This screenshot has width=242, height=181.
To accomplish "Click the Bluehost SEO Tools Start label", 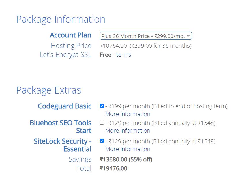I will coord(60,127).
